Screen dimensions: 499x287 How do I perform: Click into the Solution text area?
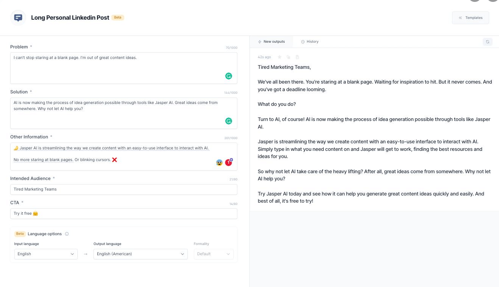click(x=114, y=115)
